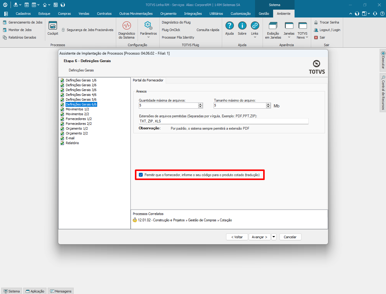Open the dropdown beside the home icon
This screenshot has width=386, height=294.
point(49,5)
